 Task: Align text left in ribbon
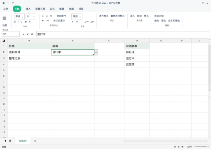tap(43, 16)
